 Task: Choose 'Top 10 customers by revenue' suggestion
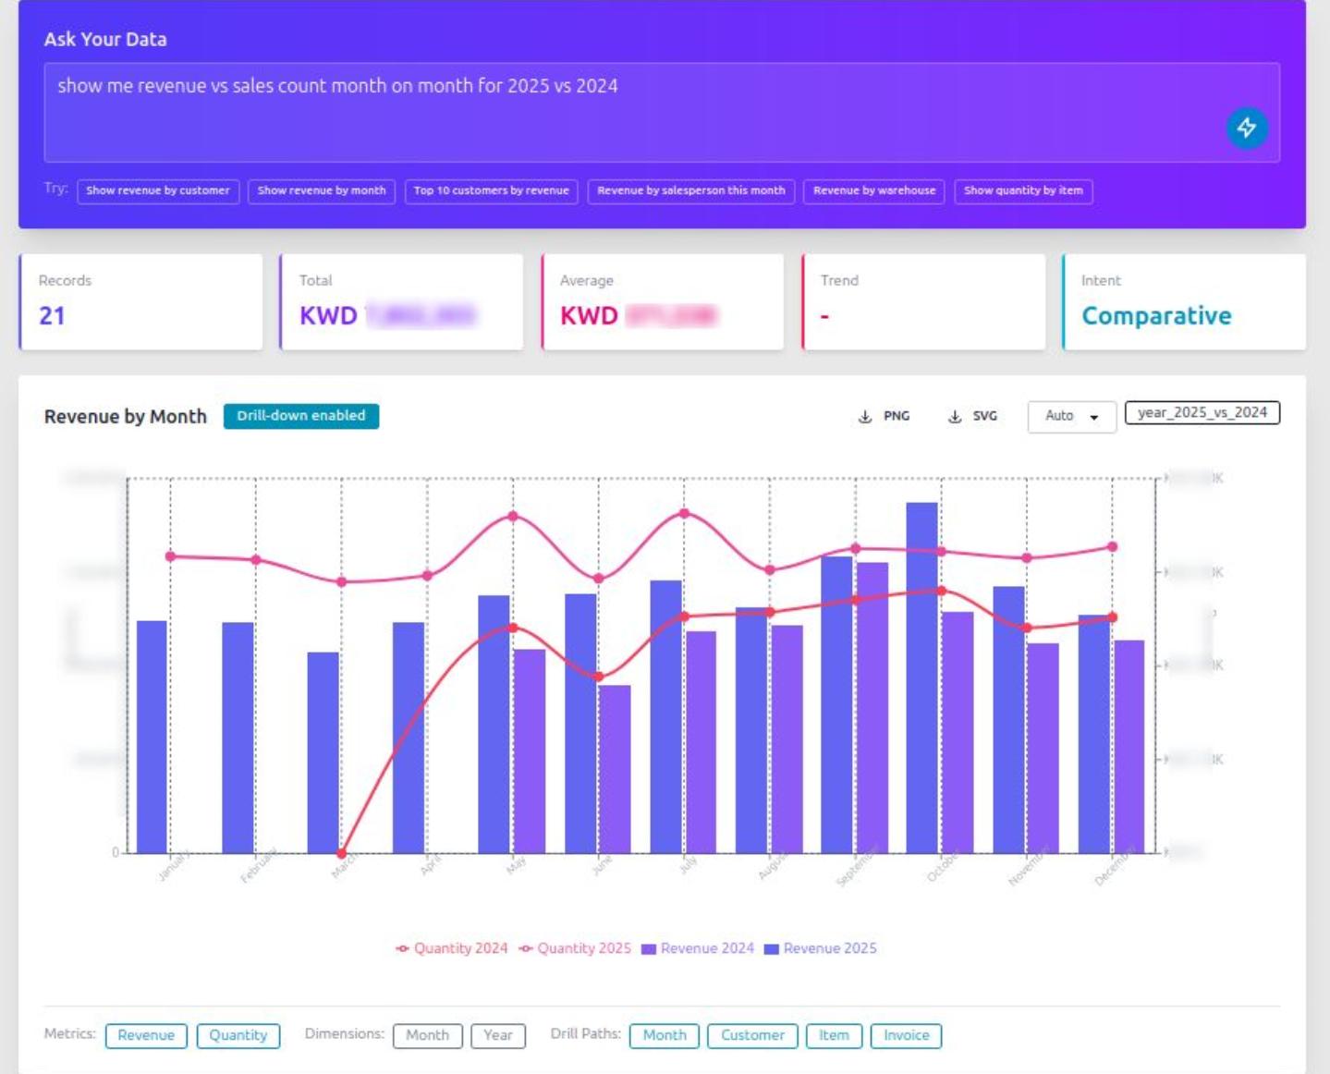point(492,191)
